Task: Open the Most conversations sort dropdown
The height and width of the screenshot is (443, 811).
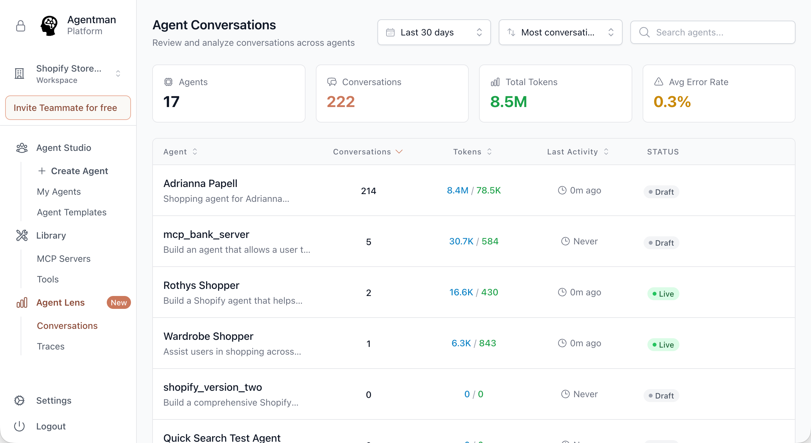Action: click(560, 32)
